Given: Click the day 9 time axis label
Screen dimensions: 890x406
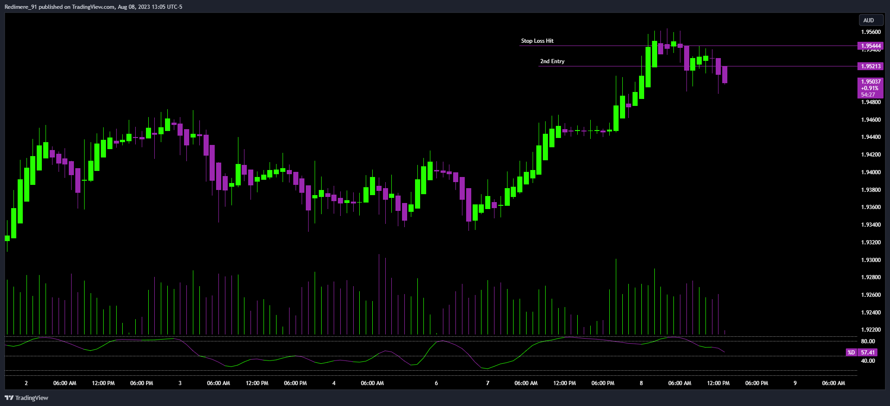Looking at the screenshot, I should pyautogui.click(x=795, y=383).
